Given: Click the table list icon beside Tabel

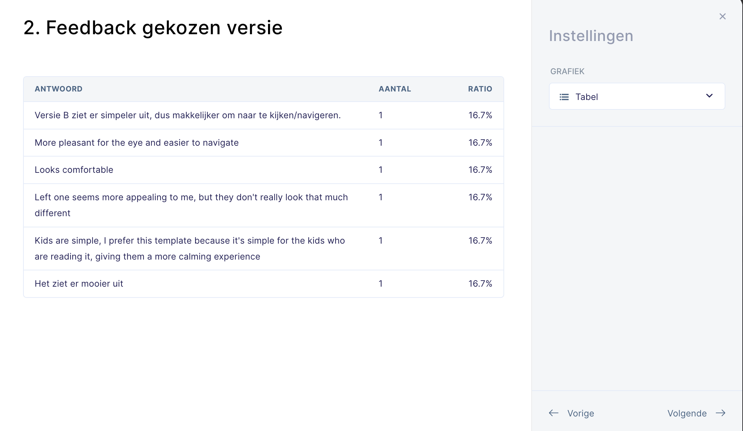Looking at the screenshot, I should tap(564, 97).
